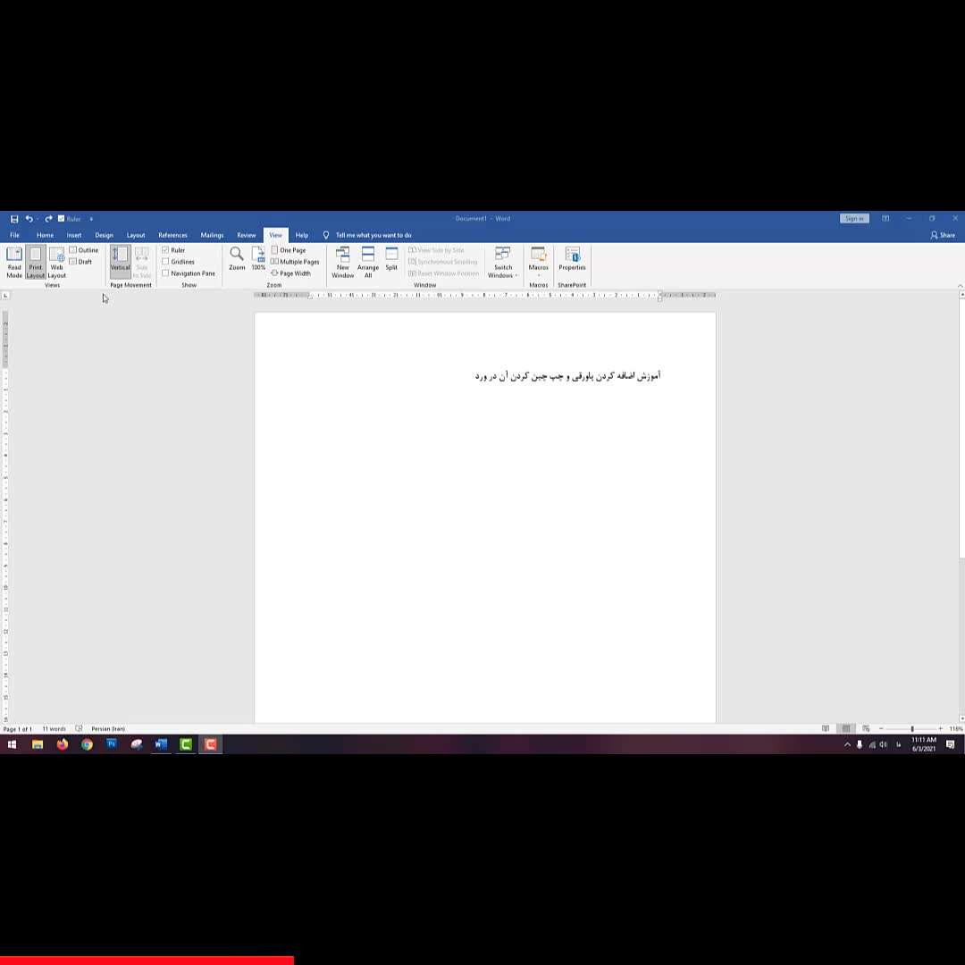
Task: Select the Web Layout view
Action: coord(56,262)
